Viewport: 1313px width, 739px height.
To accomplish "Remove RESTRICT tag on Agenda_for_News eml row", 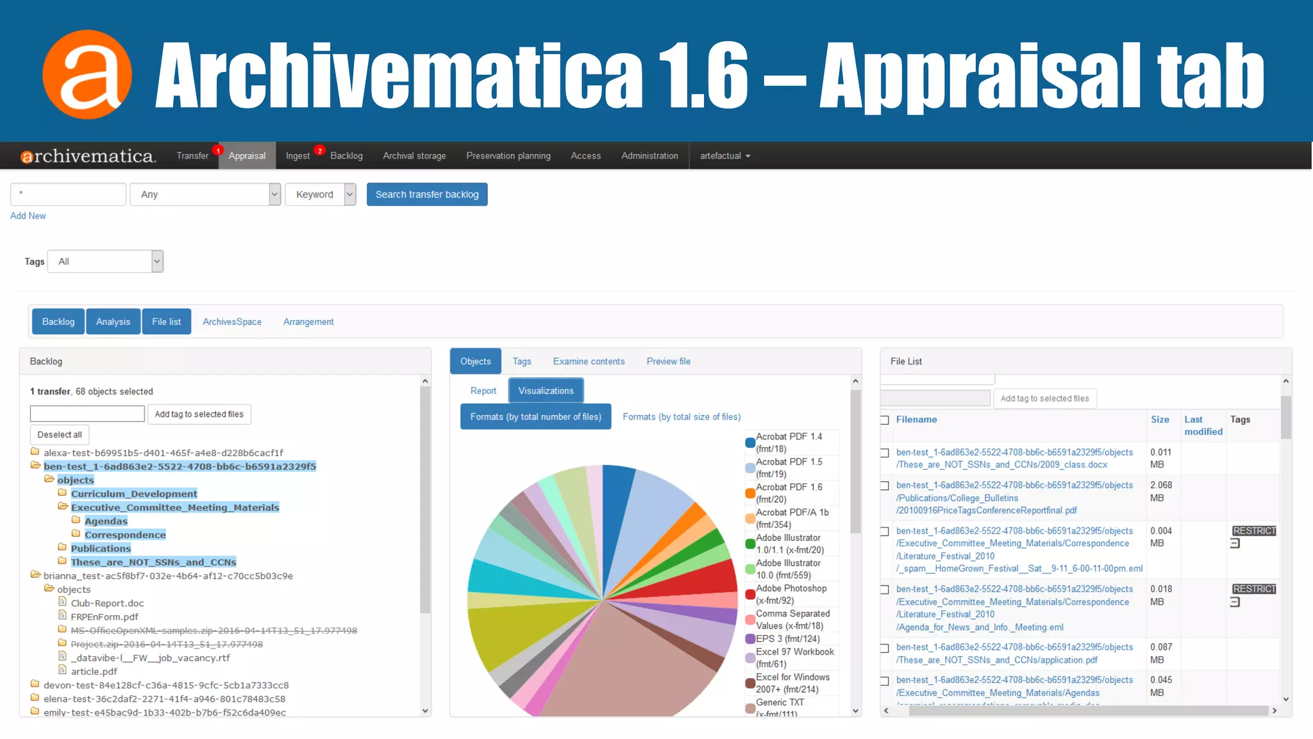I will 1235,602.
